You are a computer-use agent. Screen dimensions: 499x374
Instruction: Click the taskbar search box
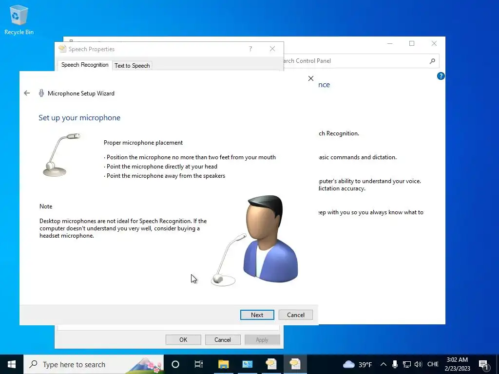pos(94,364)
